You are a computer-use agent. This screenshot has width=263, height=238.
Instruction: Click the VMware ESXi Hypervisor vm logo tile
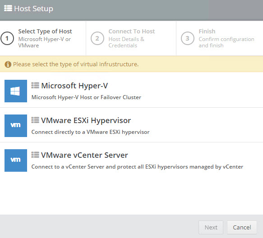pyautogui.click(x=16, y=126)
